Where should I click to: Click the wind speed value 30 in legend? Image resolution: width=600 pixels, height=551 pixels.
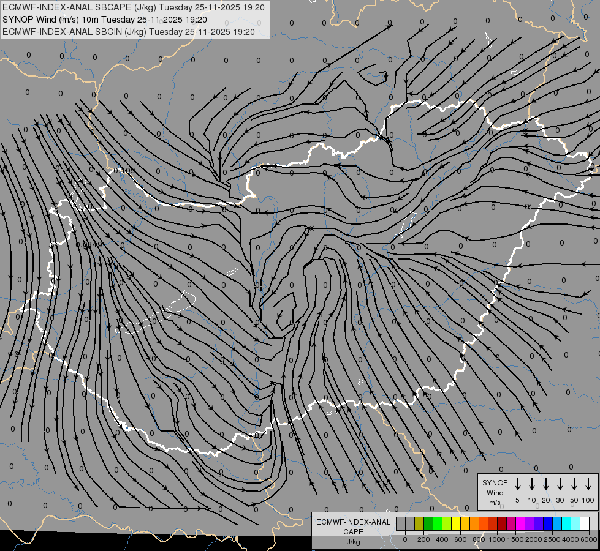click(x=560, y=500)
